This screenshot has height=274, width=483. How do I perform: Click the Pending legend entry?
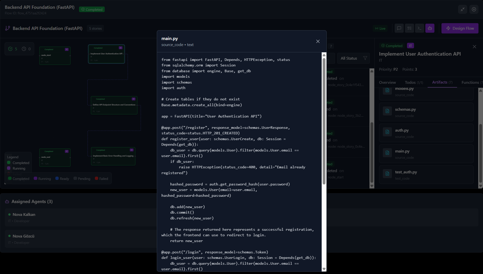(82, 179)
